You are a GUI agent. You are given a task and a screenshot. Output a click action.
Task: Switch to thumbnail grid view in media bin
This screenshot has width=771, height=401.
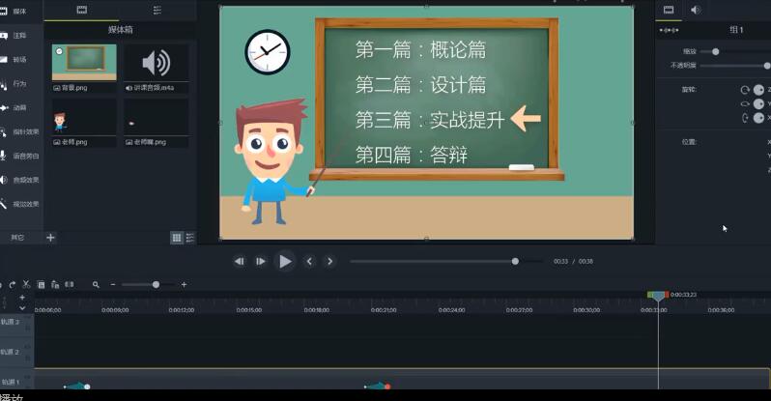click(177, 237)
